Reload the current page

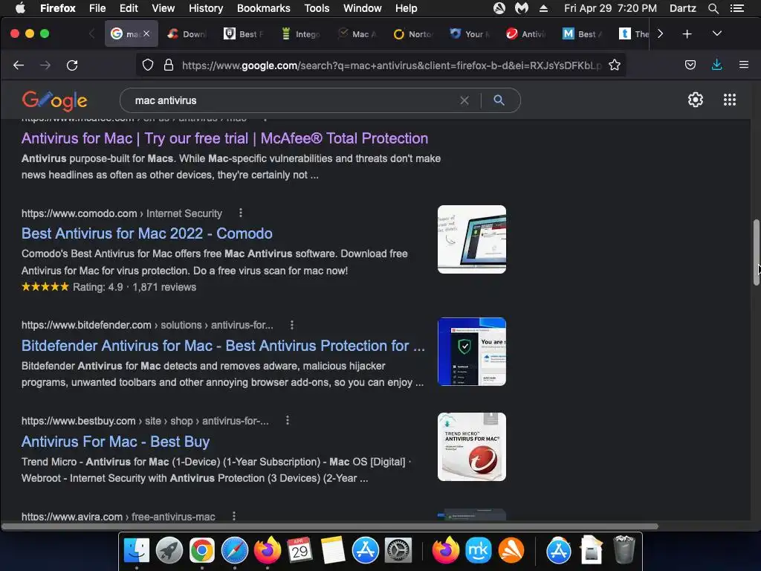72,65
